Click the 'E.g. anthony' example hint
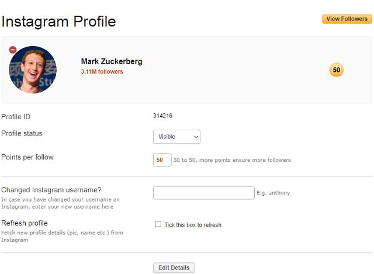The height and width of the screenshot is (274, 374). (273, 193)
